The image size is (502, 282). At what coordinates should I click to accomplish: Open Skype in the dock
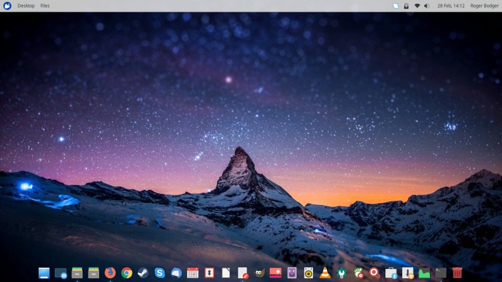point(160,273)
